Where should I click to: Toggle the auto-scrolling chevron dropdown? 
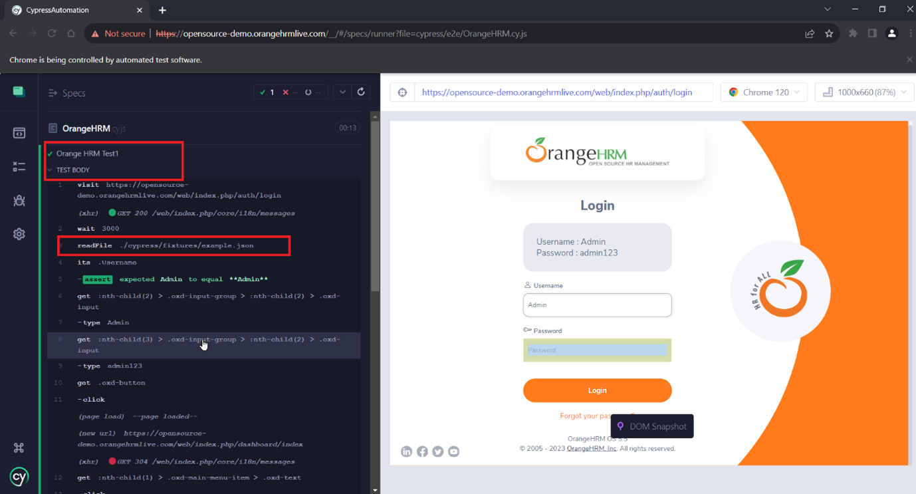click(x=342, y=92)
